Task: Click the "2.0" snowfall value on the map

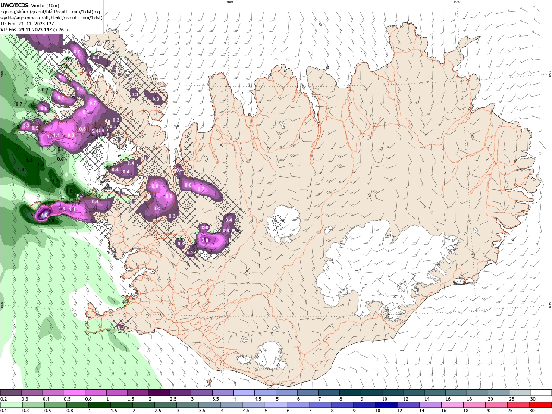Action: pos(205,240)
